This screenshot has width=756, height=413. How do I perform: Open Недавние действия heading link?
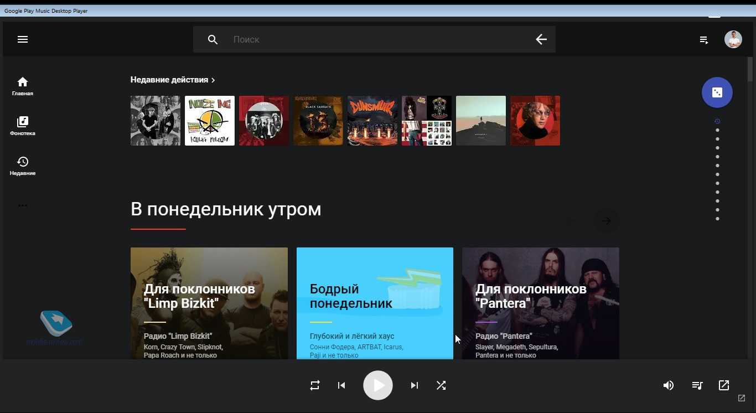tap(169, 80)
